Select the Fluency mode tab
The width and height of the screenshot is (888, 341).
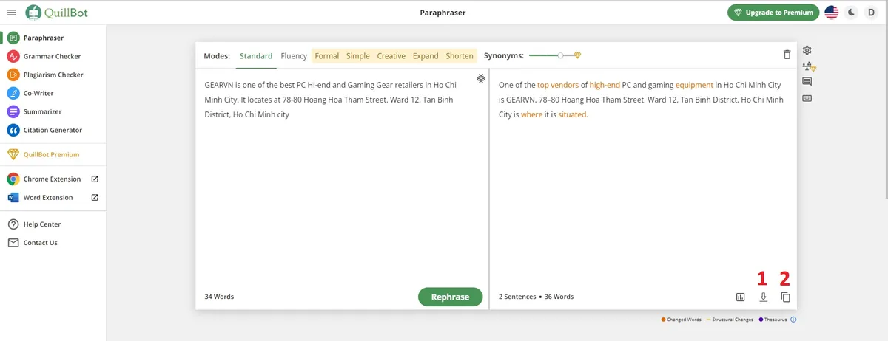(x=294, y=56)
